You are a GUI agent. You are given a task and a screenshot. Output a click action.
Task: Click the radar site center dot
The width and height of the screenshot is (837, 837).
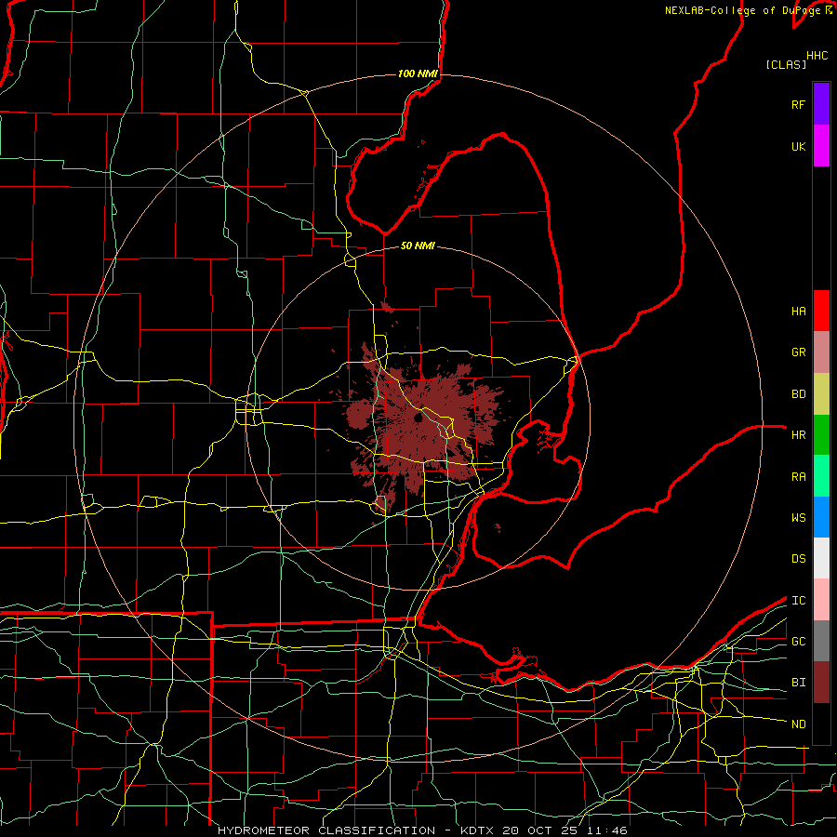click(x=418, y=418)
